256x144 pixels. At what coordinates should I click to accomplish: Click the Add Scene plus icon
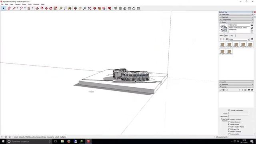224,90
